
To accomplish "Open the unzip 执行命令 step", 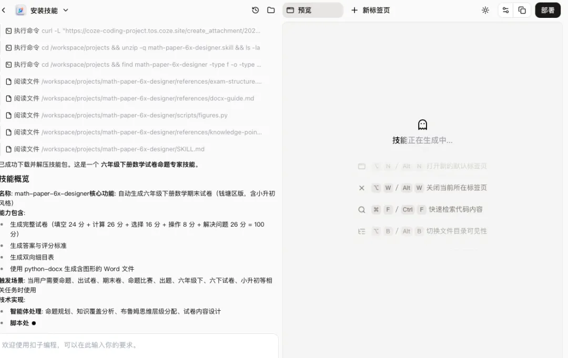I will coord(133,47).
